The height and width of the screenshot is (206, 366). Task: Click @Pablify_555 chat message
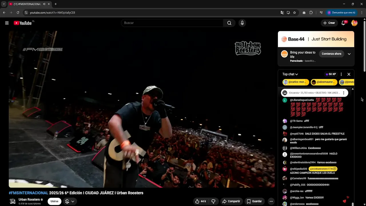(x=318, y=185)
